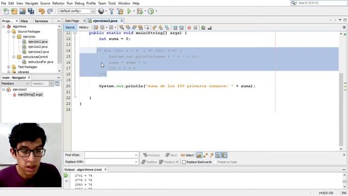Open the Find What history dropdown
The image size is (348, 196).
point(136,155)
